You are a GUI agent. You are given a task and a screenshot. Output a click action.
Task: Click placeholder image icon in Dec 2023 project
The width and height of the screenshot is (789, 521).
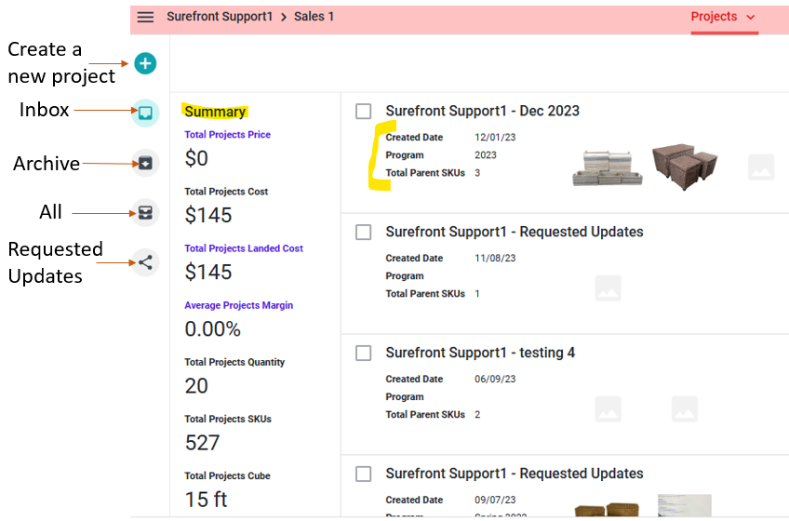[x=761, y=167]
